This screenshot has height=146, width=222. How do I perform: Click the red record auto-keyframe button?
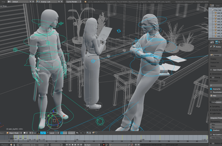[x=104, y=144]
